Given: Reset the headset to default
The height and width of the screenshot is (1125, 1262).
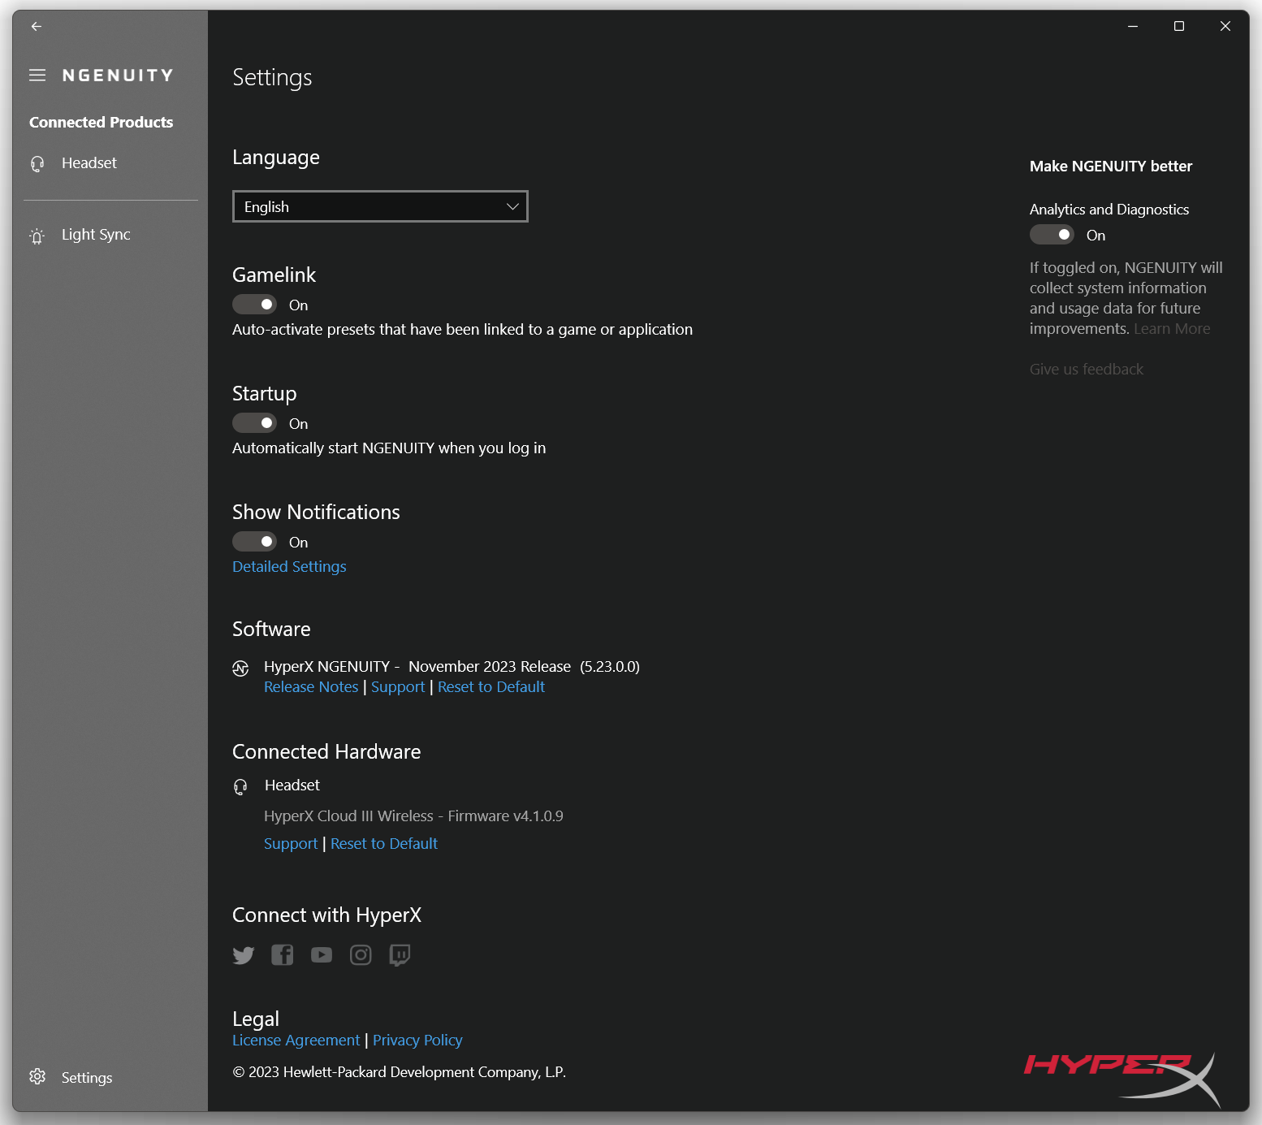Looking at the screenshot, I should [384, 843].
